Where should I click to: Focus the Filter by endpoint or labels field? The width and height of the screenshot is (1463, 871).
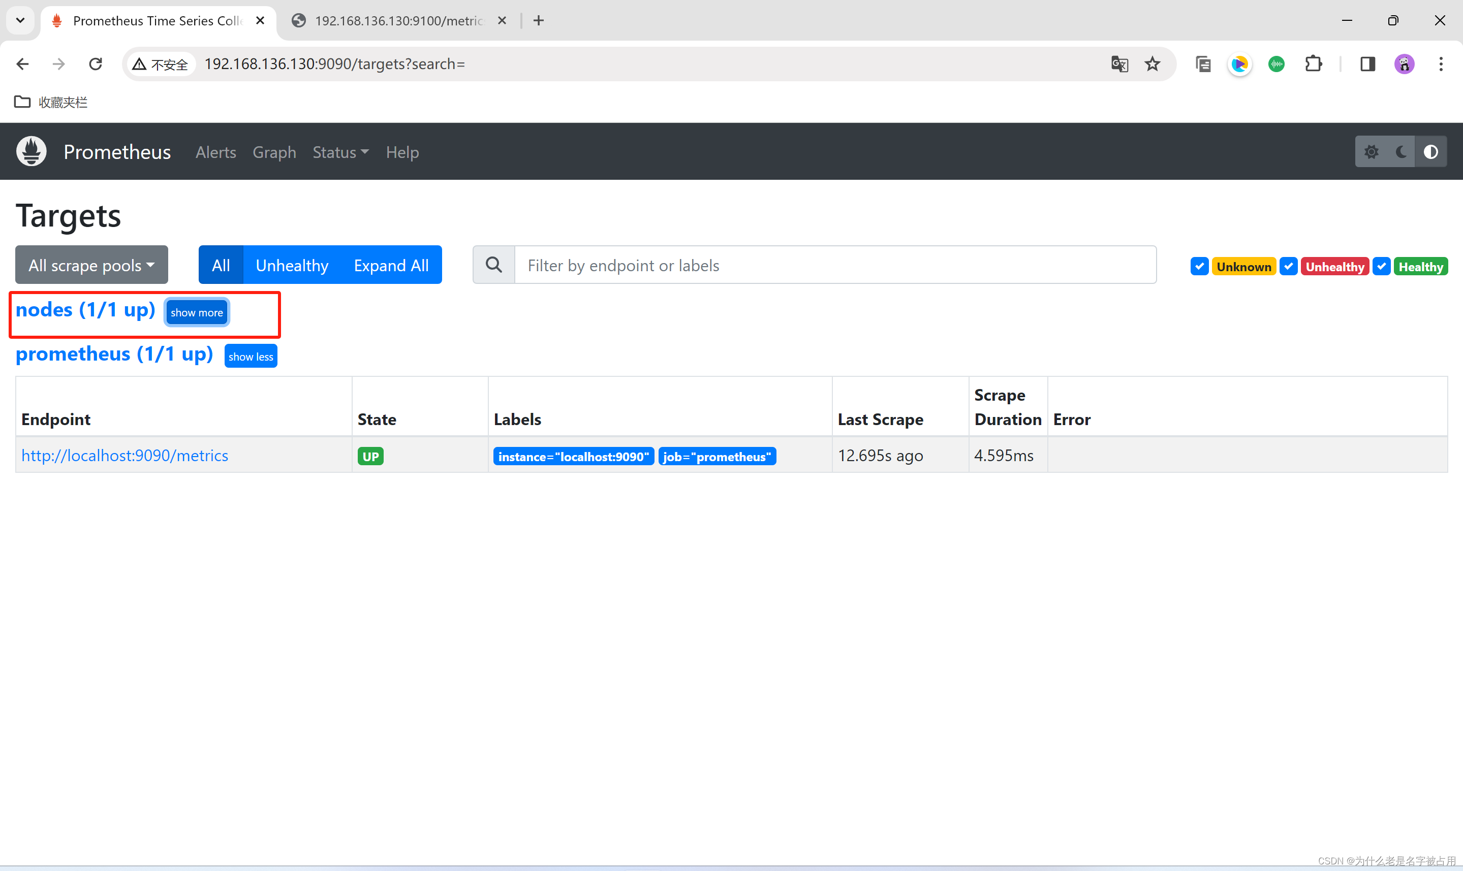835,265
